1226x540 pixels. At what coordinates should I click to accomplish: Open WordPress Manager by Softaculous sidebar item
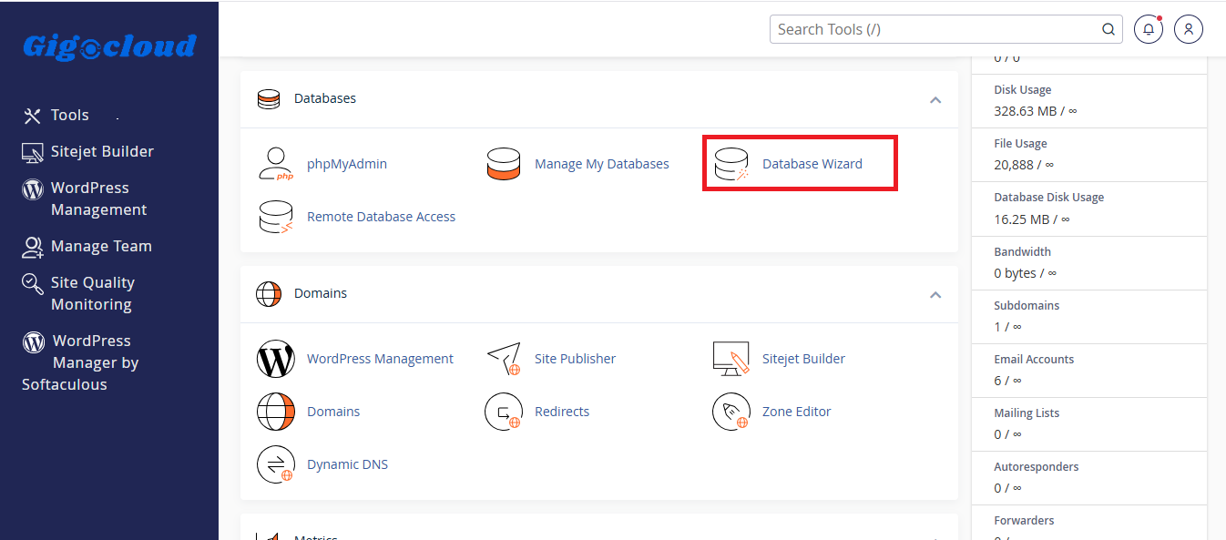click(x=80, y=362)
